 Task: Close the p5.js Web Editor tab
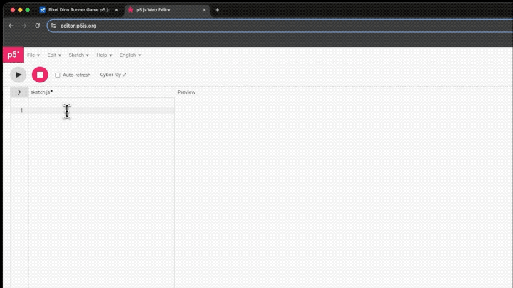click(204, 10)
